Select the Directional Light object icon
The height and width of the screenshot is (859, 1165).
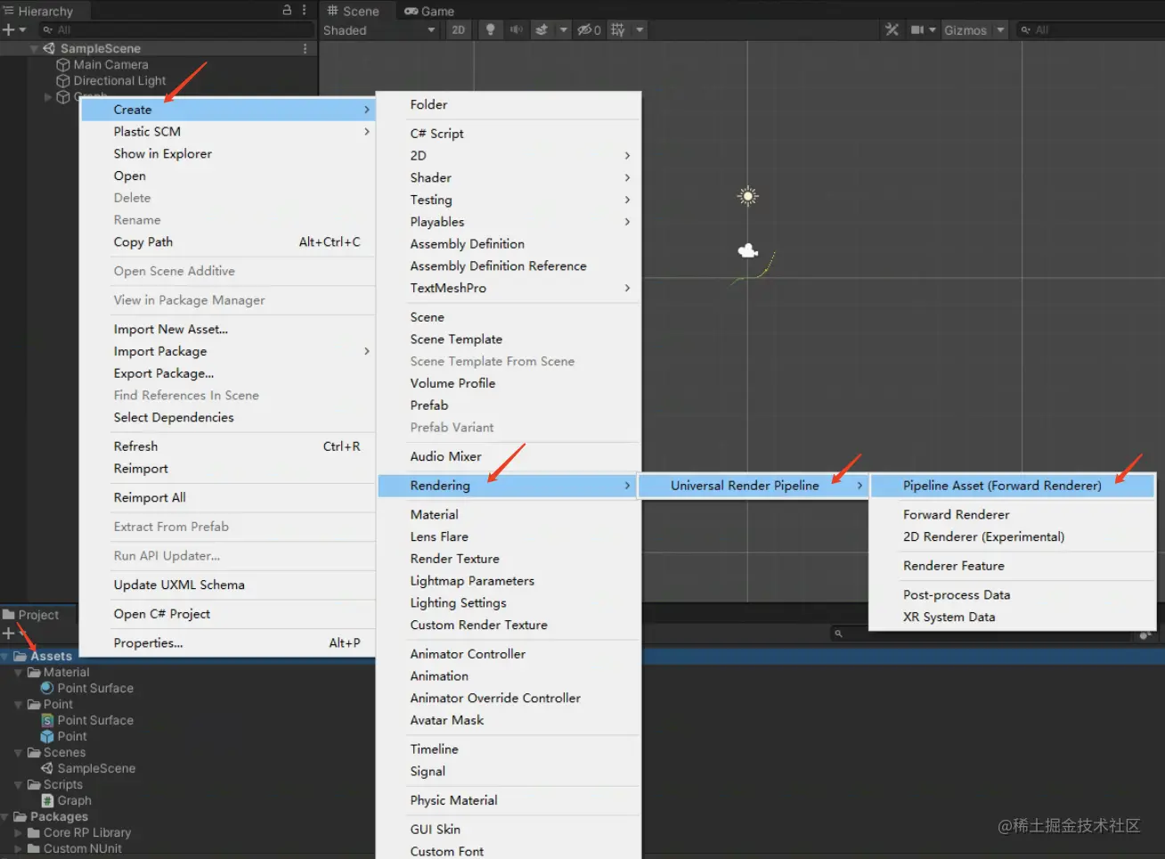pos(63,81)
